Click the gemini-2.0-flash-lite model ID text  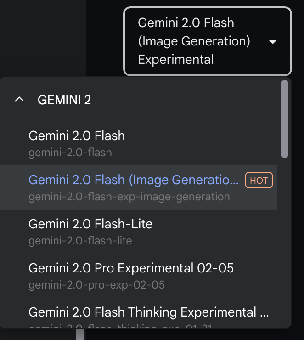coord(80,241)
